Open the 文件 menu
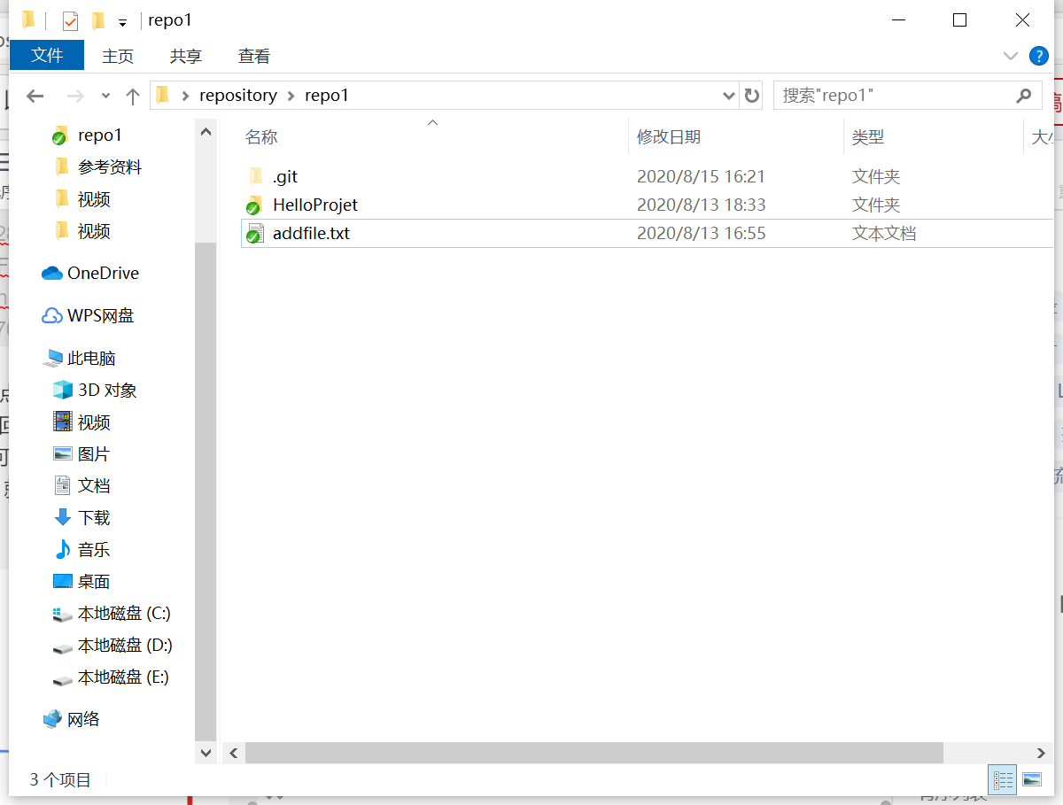The width and height of the screenshot is (1063, 805). tap(46, 56)
